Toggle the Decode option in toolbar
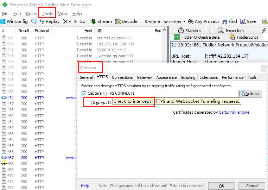Image resolution: width=268 pixels, height=190 pixels. [126, 21]
